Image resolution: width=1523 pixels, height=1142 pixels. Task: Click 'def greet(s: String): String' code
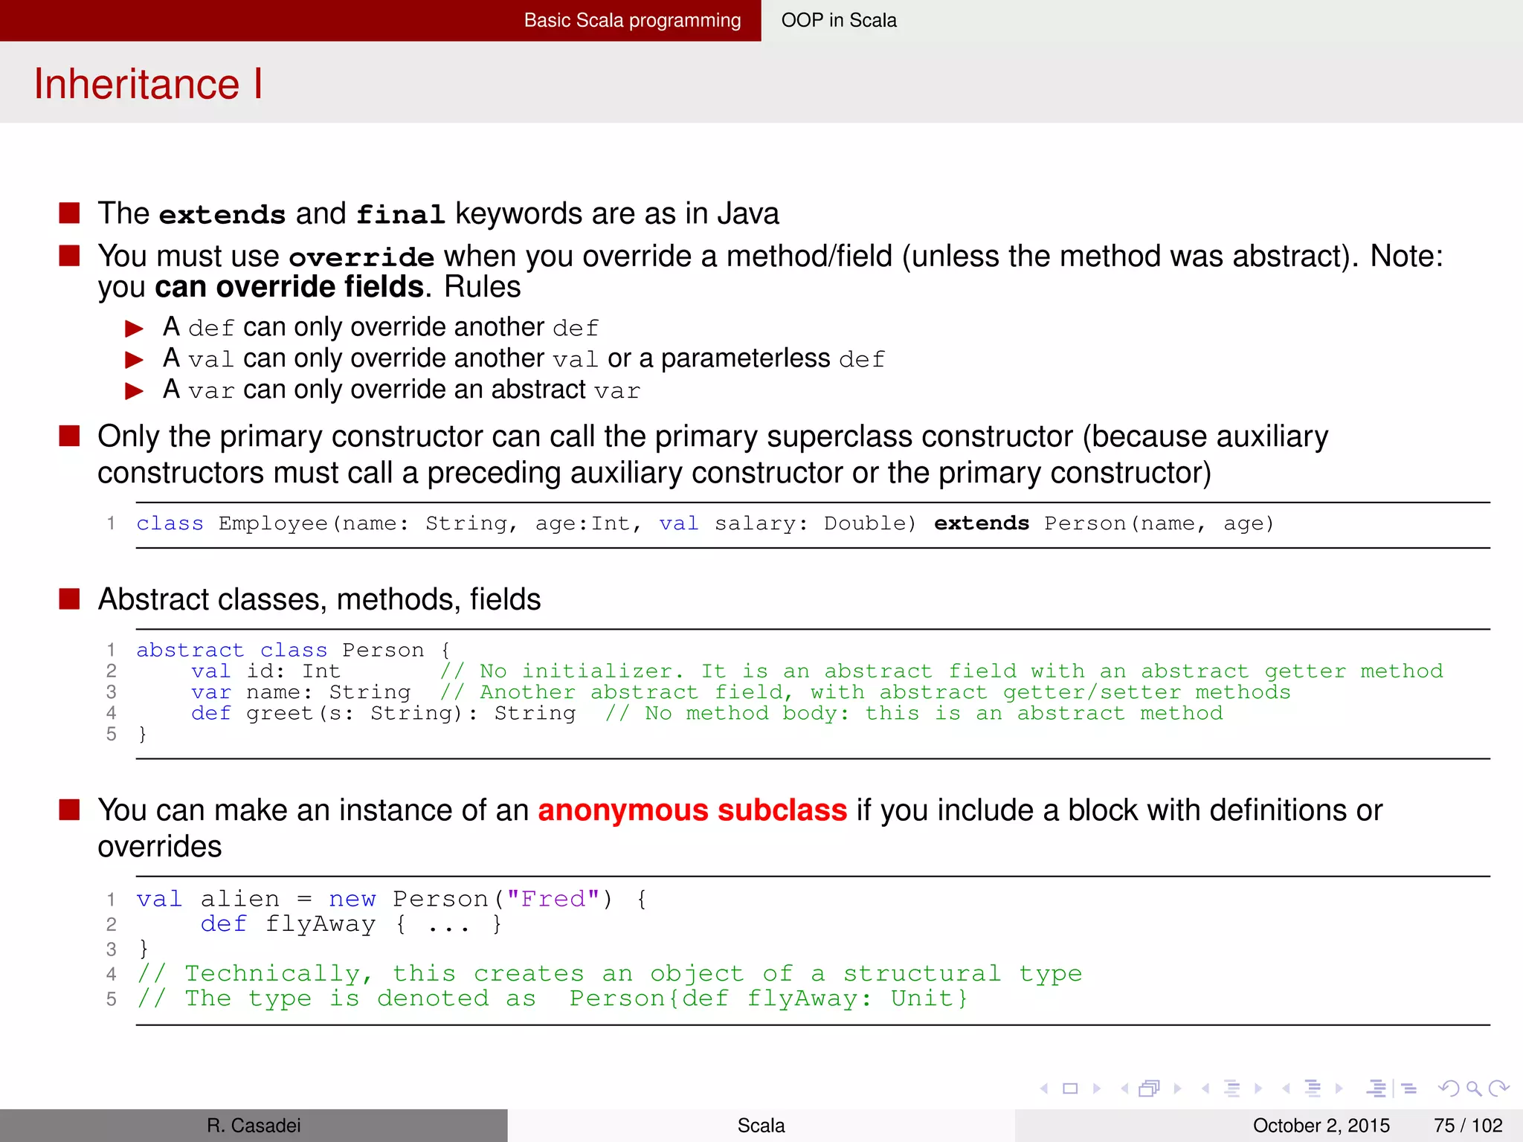click(x=383, y=713)
